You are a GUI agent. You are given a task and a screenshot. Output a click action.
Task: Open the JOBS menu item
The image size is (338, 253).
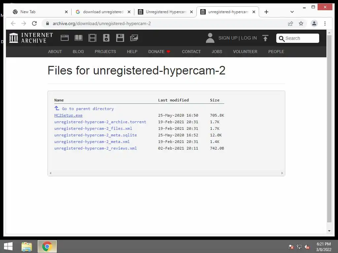(217, 52)
